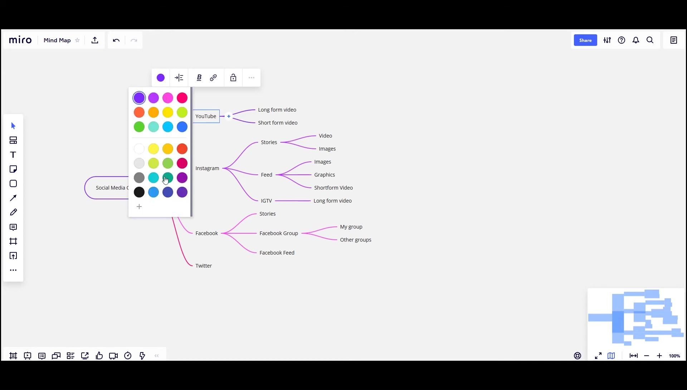
Task: Open Frames panel in bottom toolbar
Action: (13, 356)
